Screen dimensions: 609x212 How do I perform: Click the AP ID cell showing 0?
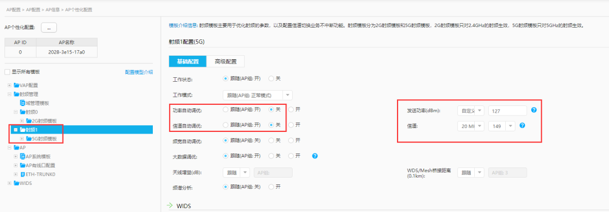pos(20,52)
